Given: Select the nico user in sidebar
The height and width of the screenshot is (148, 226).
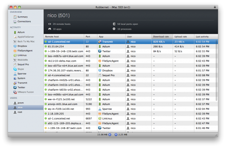Looking at the screenshot, I should click(x=26, y=108).
